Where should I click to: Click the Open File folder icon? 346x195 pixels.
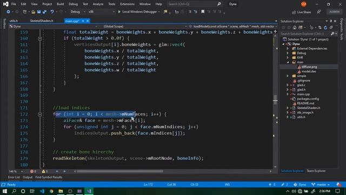[x=34, y=12]
